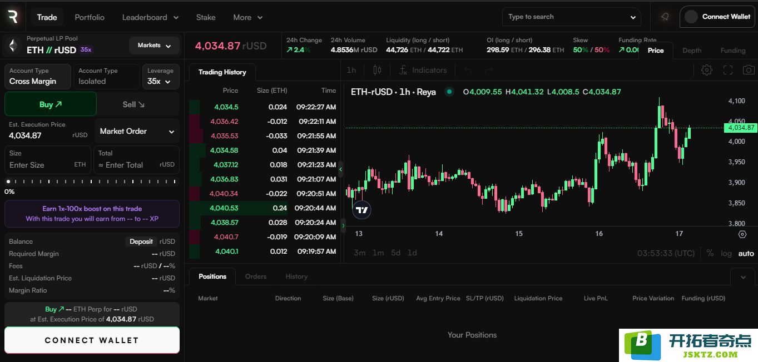Open the Indicators menu on the chart

point(423,70)
